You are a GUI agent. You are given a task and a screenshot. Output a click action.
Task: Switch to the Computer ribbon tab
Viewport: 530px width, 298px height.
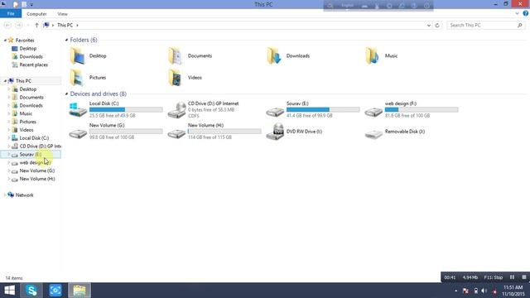36,14
